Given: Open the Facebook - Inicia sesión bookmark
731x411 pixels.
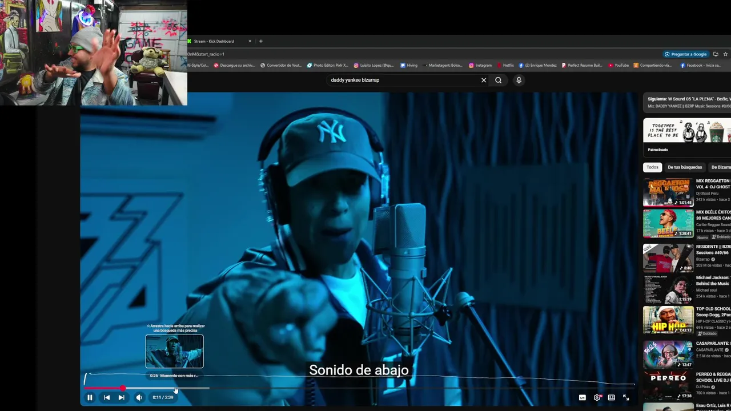Looking at the screenshot, I should click(700, 65).
